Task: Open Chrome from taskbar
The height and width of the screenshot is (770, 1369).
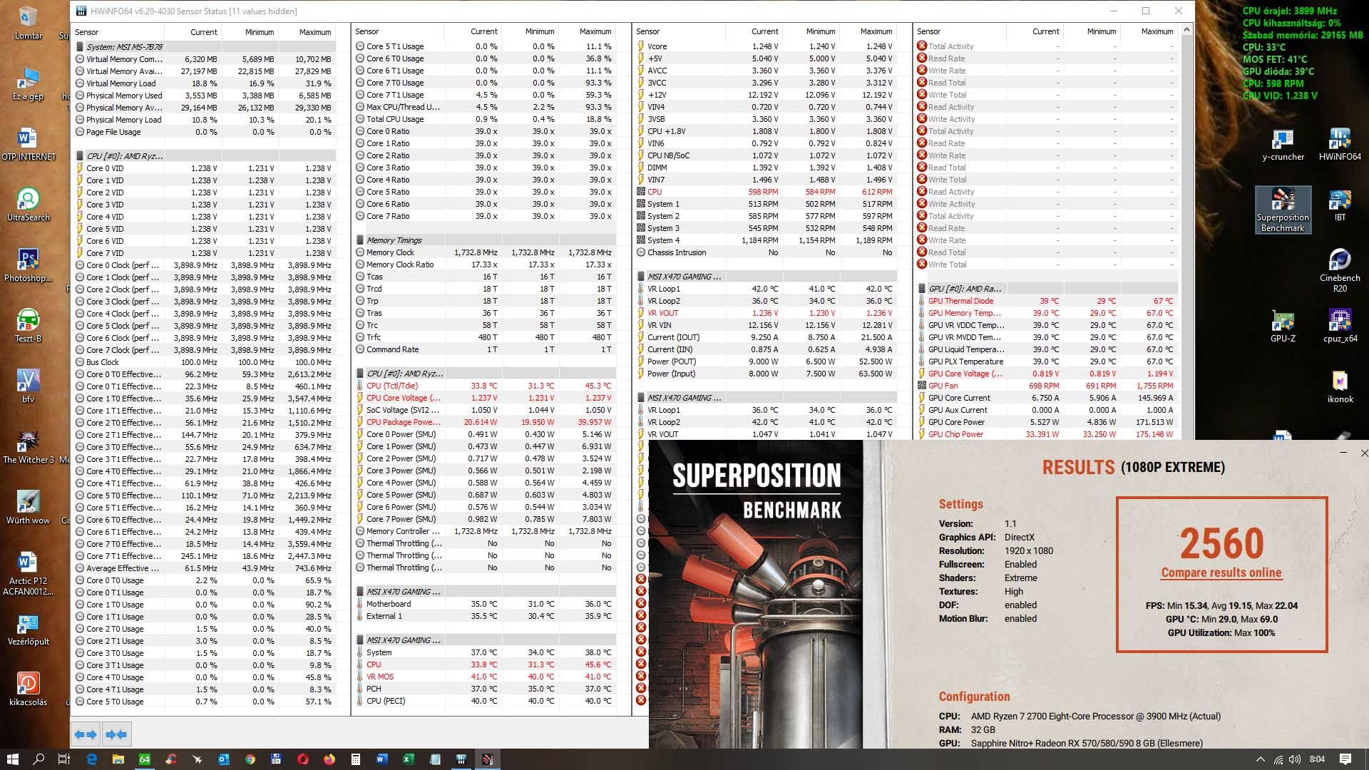Action: click(x=250, y=759)
